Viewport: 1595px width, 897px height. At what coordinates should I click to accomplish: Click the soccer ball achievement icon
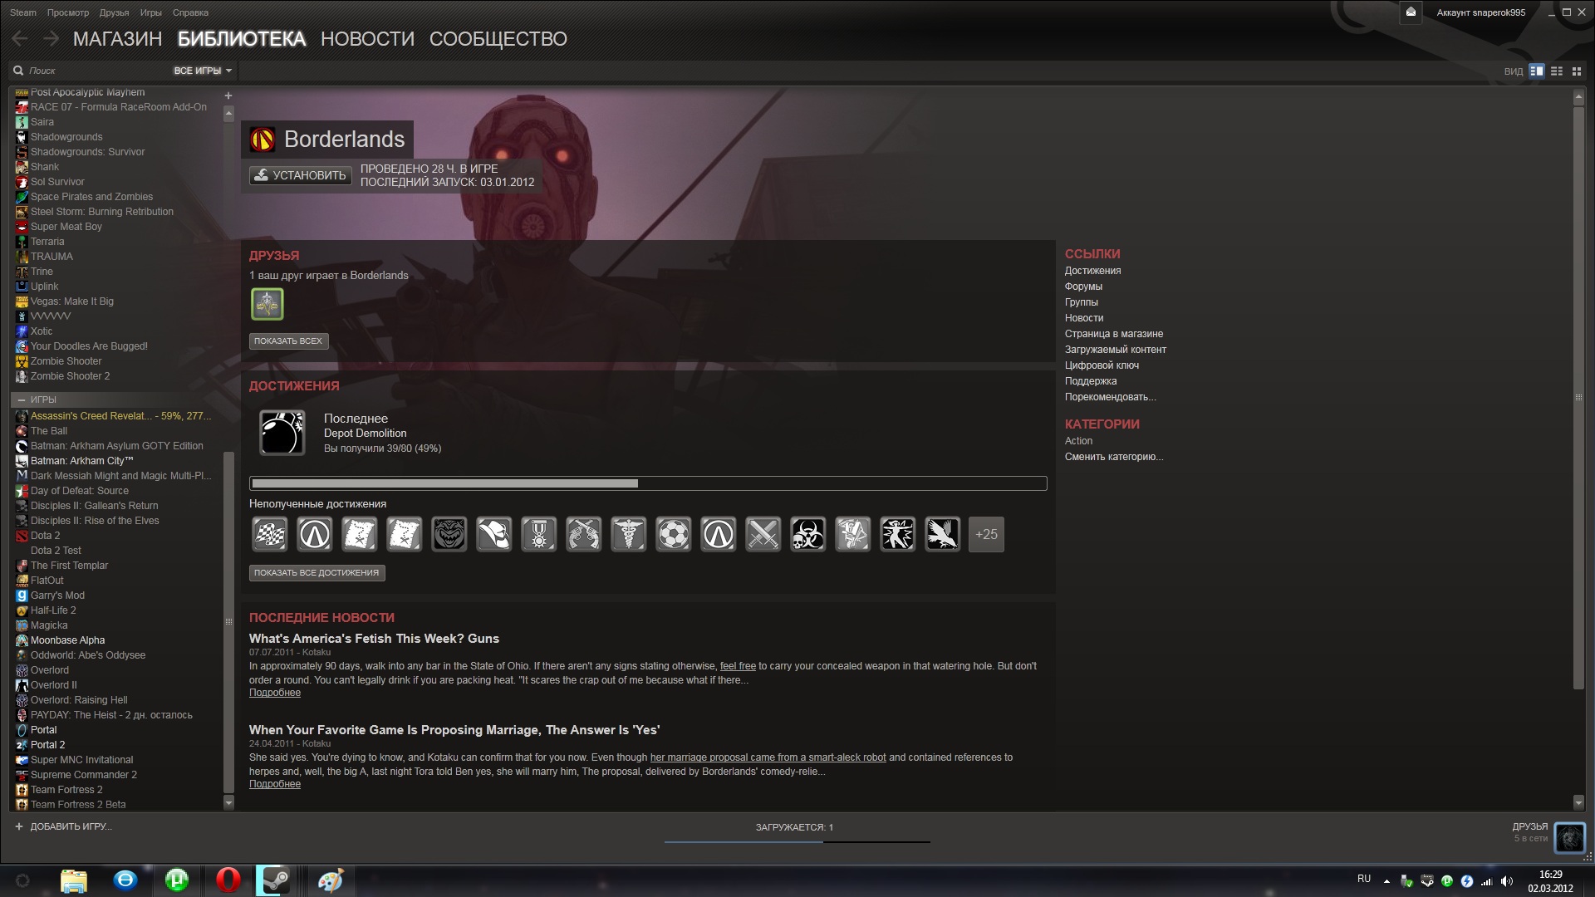[673, 535]
